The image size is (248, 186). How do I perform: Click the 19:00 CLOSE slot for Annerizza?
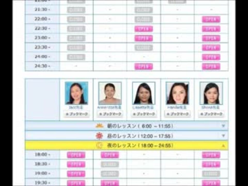click(x=110, y=174)
